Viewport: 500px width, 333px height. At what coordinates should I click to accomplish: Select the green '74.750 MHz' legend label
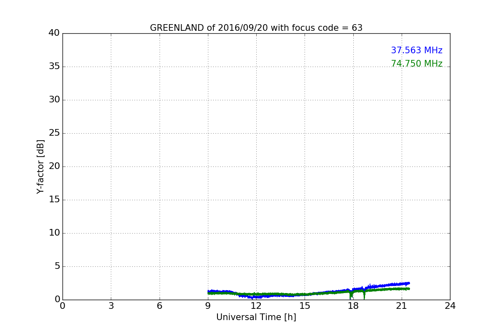pos(417,64)
